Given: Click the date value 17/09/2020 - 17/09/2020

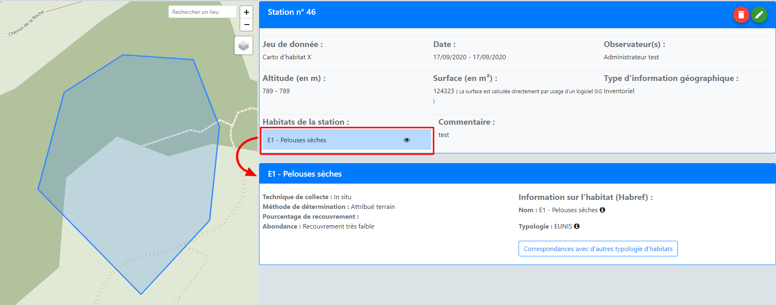Looking at the screenshot, I should click(x=470, y=57).
